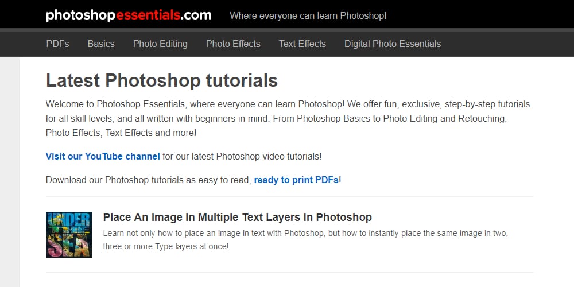Click the tagline Where everyone can learn Photoshop
574x287 pixels.
coord(308,15)
